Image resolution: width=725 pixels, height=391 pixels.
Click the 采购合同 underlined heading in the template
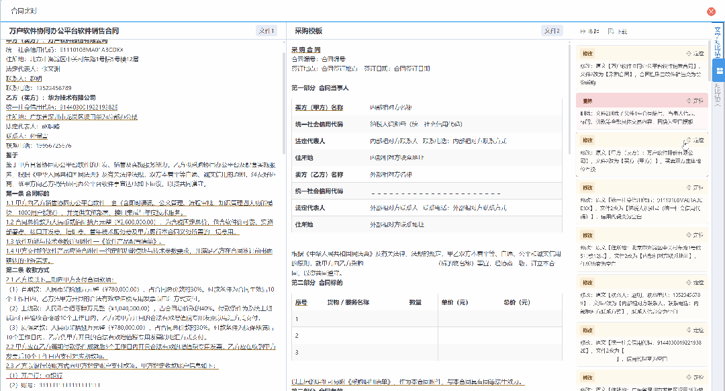[x=306, y=50]
